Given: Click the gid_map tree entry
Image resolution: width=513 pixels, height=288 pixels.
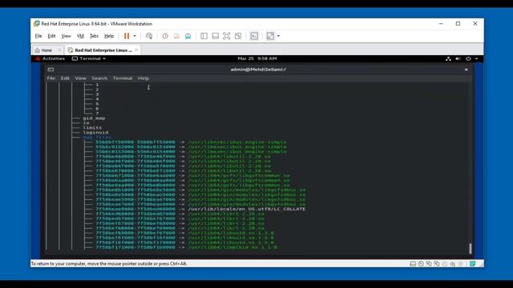Looking at the screenshot, I should point(94,118).
